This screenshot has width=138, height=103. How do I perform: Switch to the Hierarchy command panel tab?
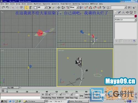123,12
